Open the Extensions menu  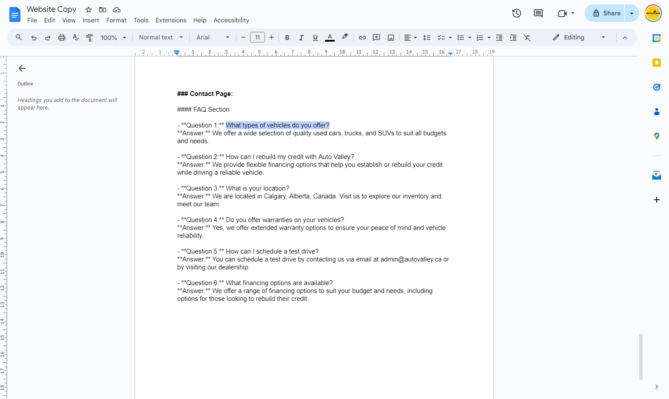tap(171, 20)
